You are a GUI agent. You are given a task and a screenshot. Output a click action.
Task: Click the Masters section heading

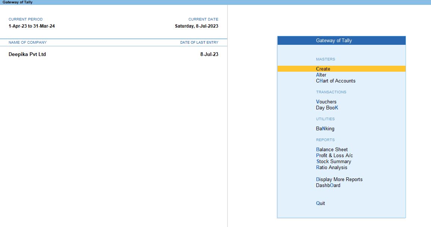coord(325,59)
